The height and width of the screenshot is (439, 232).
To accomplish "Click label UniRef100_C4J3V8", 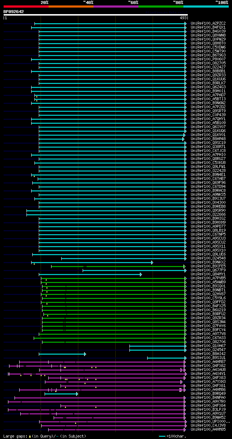I will (208, 425).
